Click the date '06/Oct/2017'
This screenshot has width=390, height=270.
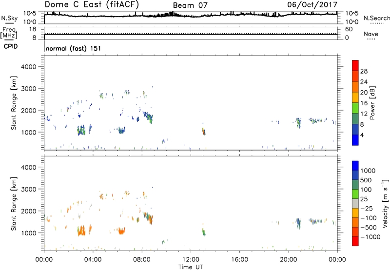[312, 5]
